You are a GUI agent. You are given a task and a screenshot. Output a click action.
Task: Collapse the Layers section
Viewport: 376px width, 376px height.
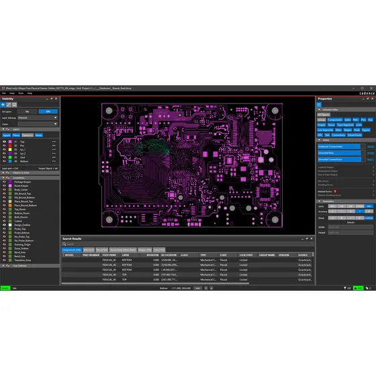3,130
